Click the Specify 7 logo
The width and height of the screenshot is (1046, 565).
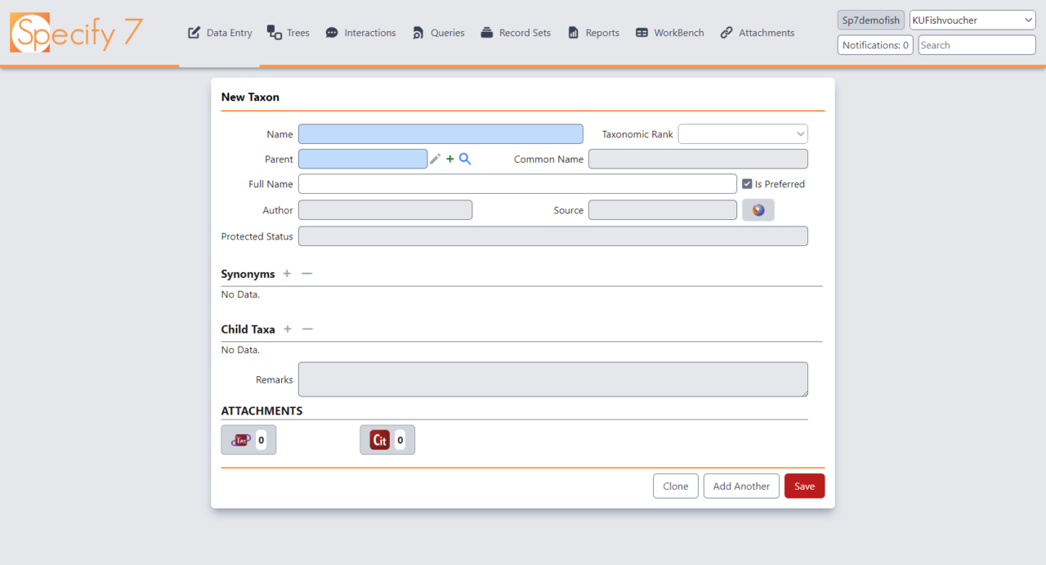[x=75, y=33]
